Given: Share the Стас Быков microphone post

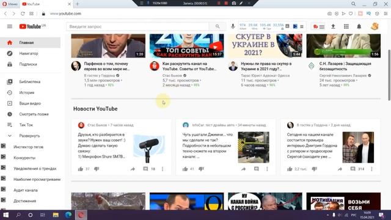Looking at the screenshot, I should 133,169.
